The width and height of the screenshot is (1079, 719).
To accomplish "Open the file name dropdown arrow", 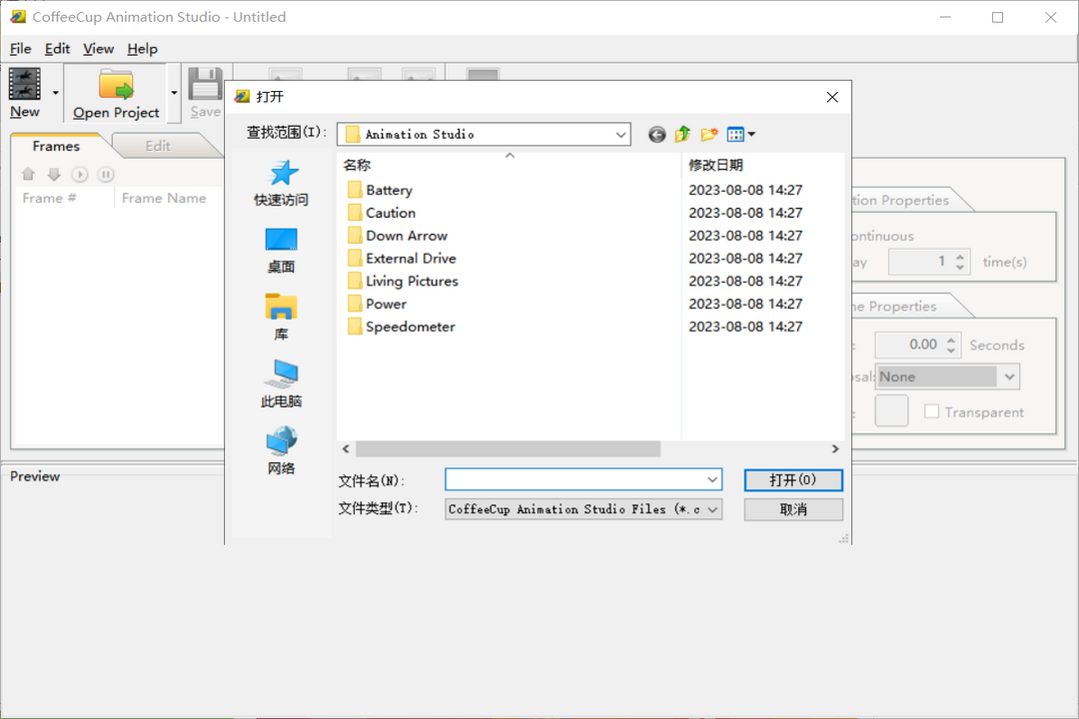I will [x=712, y=480].
